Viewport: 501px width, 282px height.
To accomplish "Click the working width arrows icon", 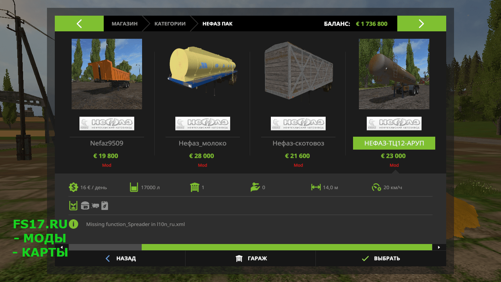I will click(316, 187).
